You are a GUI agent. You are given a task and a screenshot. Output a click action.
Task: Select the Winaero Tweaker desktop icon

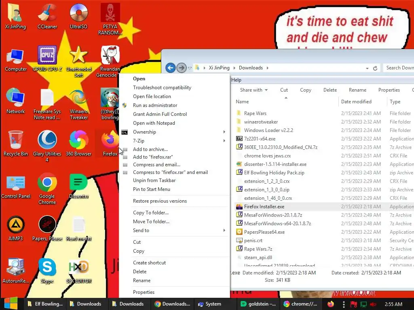(x=78, y=105)
